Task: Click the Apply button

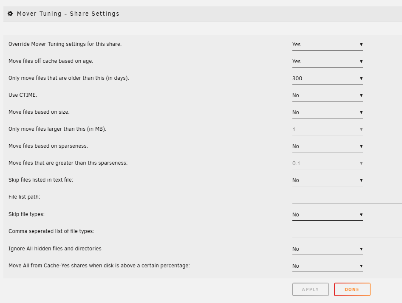Action: (x=311, y=289)
